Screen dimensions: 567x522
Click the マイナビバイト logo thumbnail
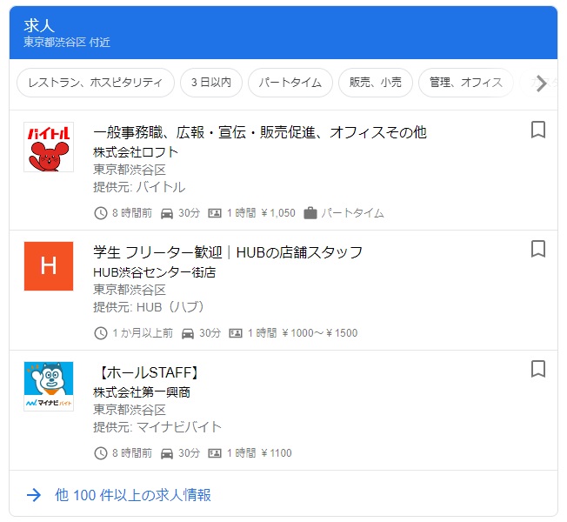click(49, 386)
